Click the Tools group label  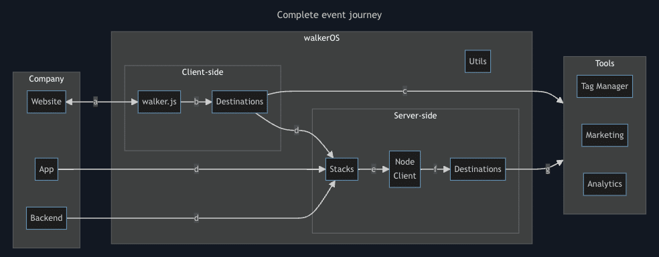coord(604,64)
